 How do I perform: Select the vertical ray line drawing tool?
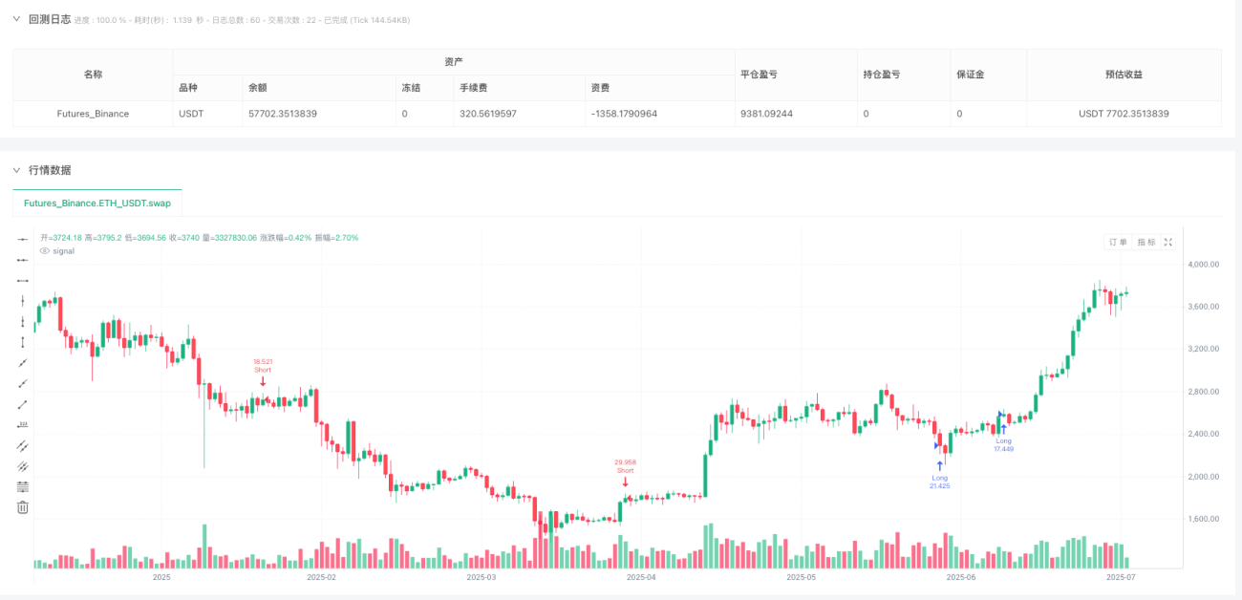[x=23, y=321]
